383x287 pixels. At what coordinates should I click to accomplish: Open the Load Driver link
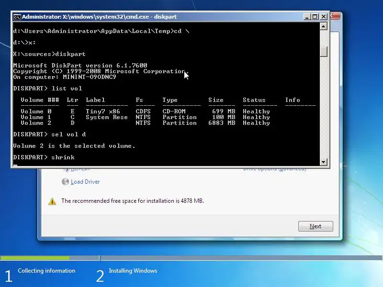tap(85, 182)
